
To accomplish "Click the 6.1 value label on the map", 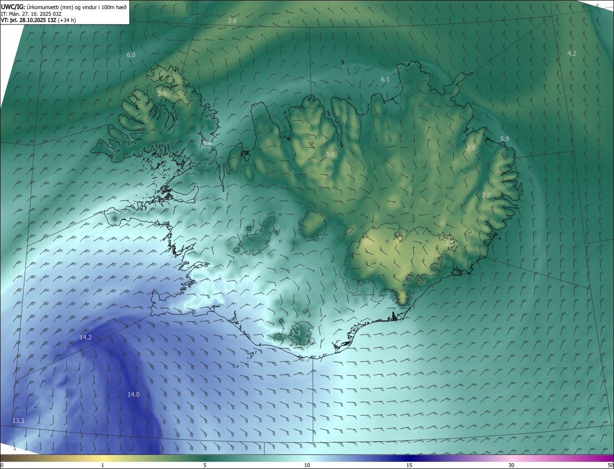I will tap(385, 80).
